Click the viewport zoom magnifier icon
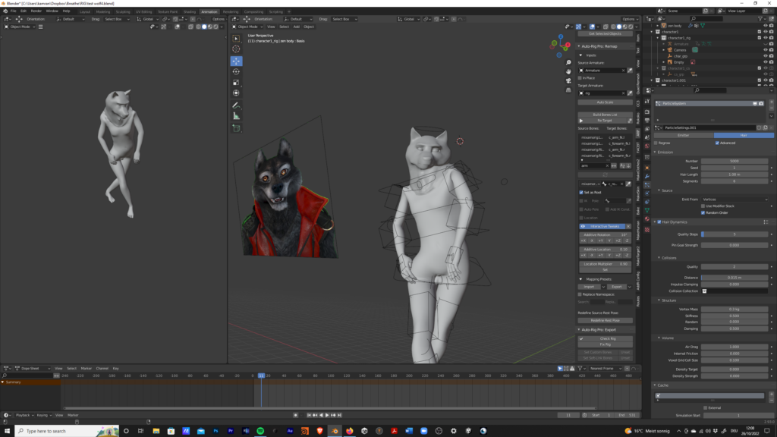This screenshot has width=777, height=437. (x=568, y=62)
